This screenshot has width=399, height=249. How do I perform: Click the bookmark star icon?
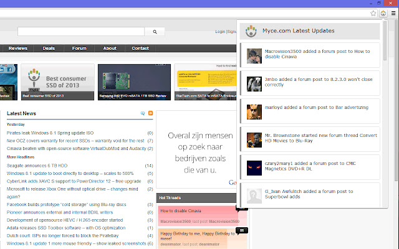tap(373, 13)
